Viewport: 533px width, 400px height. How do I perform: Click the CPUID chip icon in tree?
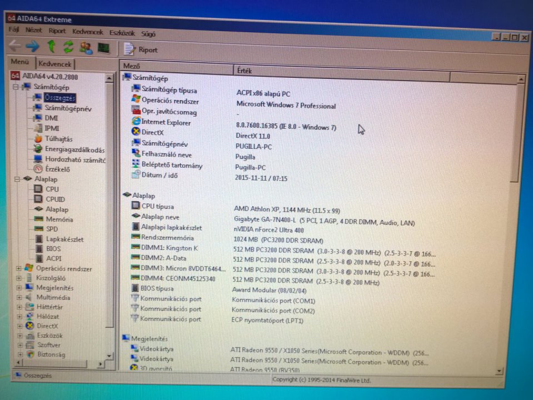pos(39,199)
